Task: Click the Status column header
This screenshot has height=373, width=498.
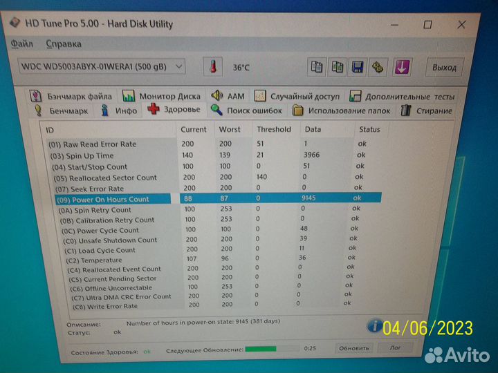Action: pos(369,129)
